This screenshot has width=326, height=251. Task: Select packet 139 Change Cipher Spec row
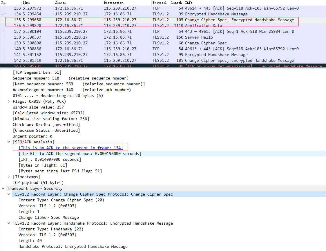(x=163, y=43)
